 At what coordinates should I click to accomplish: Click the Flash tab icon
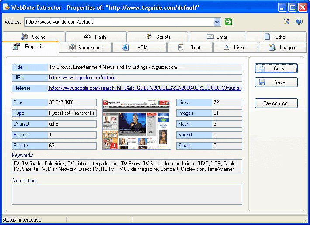tap(87, 37)
